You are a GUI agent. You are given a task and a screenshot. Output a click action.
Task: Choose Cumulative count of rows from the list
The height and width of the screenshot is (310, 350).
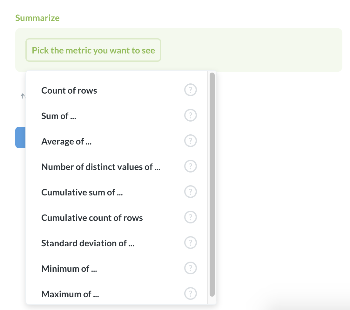click(x=92, y=217)
